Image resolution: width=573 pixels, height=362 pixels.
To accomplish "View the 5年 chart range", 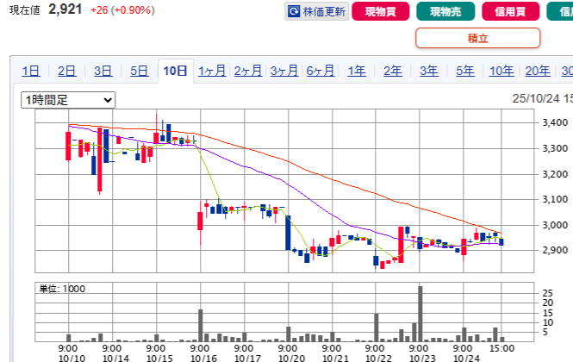I will tap(464, 72).
